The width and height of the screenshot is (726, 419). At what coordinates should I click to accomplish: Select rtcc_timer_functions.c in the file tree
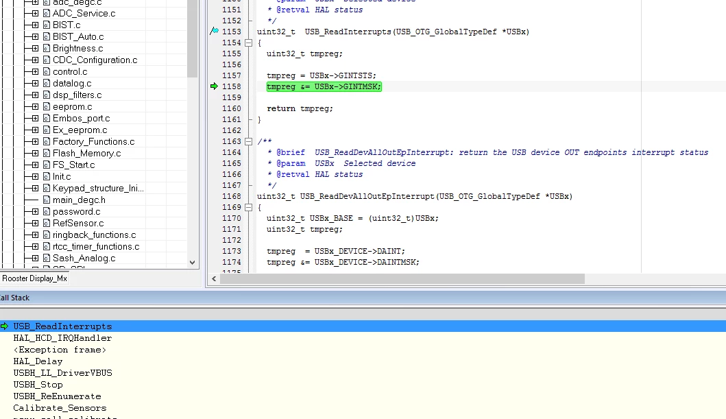click(96, 247)
